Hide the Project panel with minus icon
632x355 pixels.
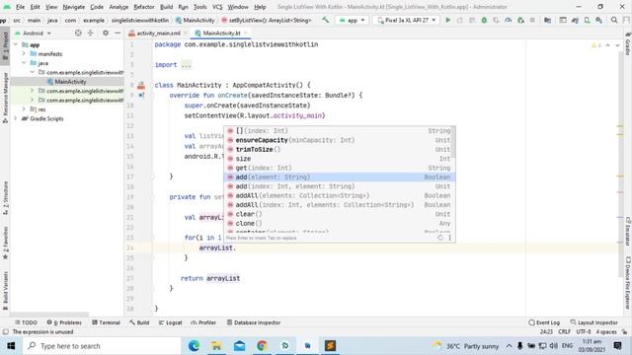(x=118, y=33)
